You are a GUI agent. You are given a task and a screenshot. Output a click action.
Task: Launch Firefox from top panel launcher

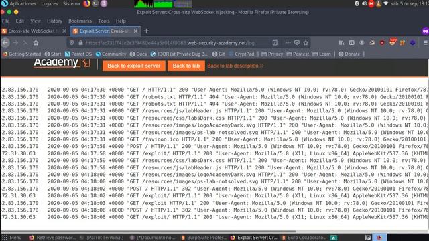coord(86,3)
